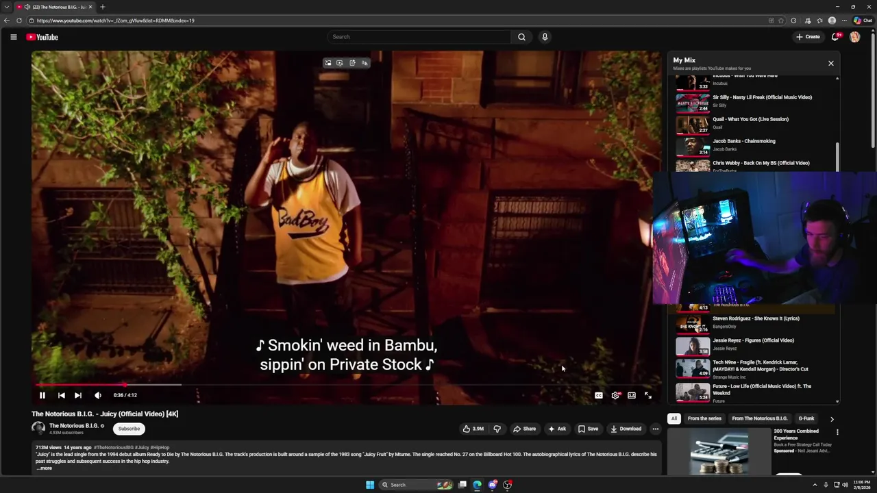877x493 pixels.
Task: Seek on the video progress bar
Action: (346, 385)
